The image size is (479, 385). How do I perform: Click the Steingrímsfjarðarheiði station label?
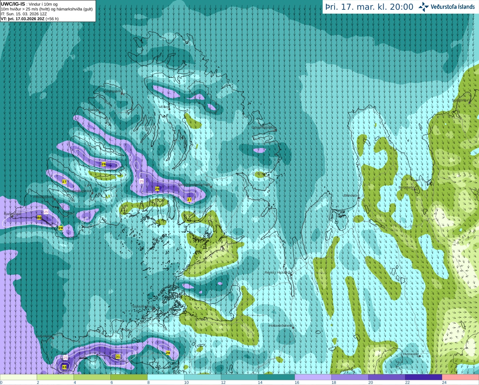point(193,185)
